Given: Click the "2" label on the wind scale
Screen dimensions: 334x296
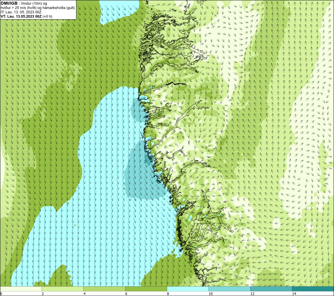Looking at the screenshot, I should [43, 294].
